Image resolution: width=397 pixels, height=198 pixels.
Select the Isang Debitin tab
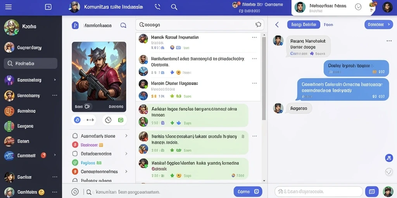pyautogui.click(x=304, y=24)
